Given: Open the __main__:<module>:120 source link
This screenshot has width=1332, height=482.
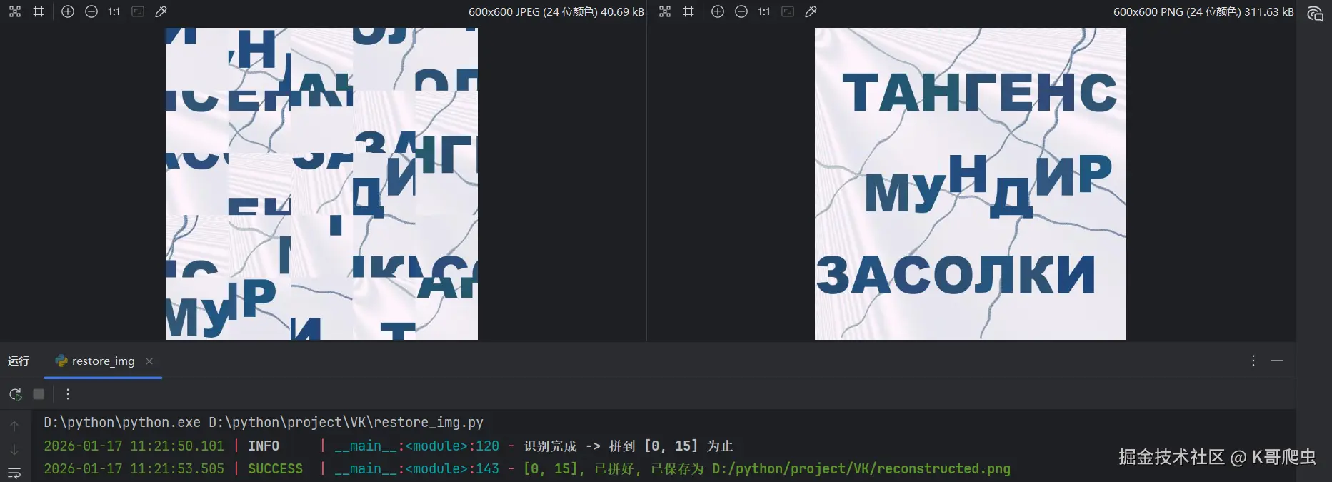Looking at the screenshot, I should [x=416, y=446].
